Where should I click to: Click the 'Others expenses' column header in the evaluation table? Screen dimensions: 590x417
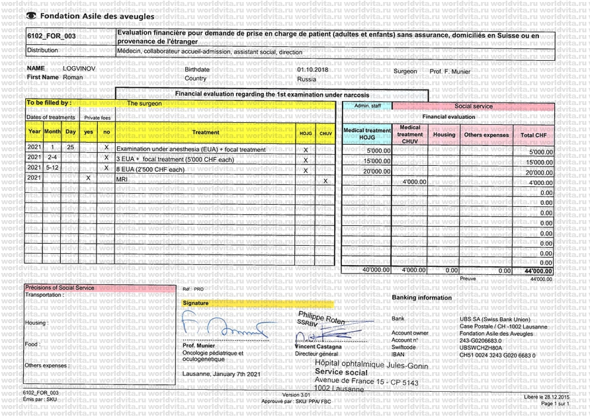pos(486,135)
